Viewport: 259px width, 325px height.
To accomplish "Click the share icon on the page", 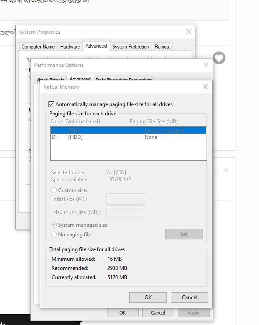I will point(226,170).
